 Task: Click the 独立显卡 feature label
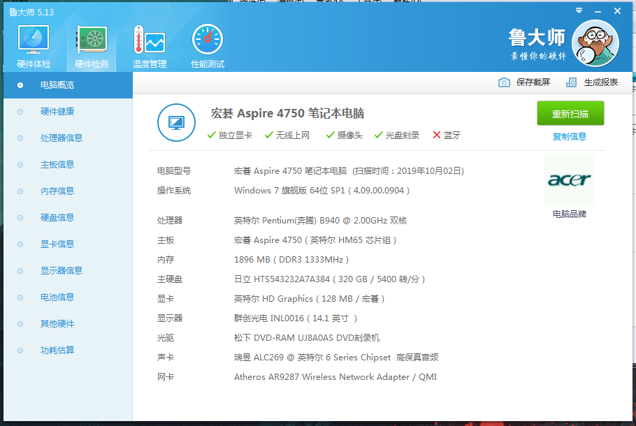click(x=236, y=135)
